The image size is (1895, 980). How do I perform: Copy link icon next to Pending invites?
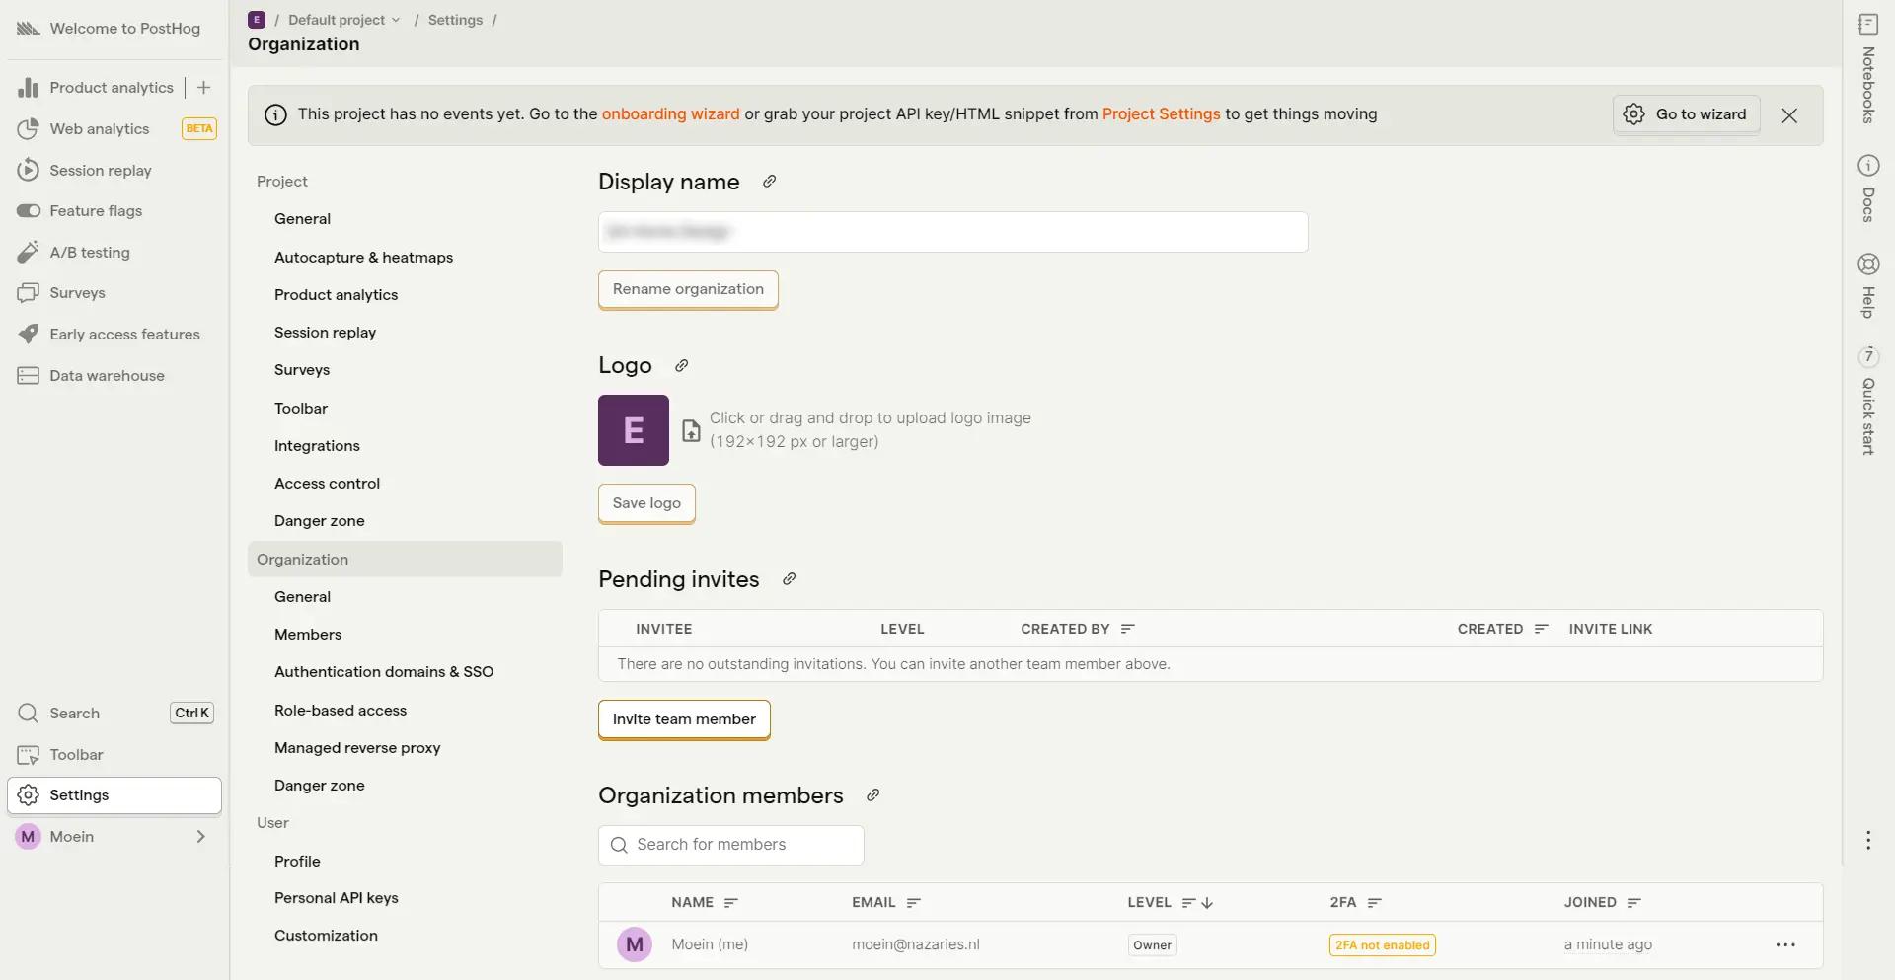click(789, 579)
